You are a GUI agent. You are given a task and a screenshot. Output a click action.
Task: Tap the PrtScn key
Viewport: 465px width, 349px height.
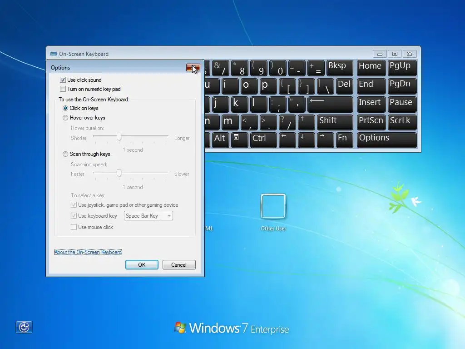pos(371,122)
